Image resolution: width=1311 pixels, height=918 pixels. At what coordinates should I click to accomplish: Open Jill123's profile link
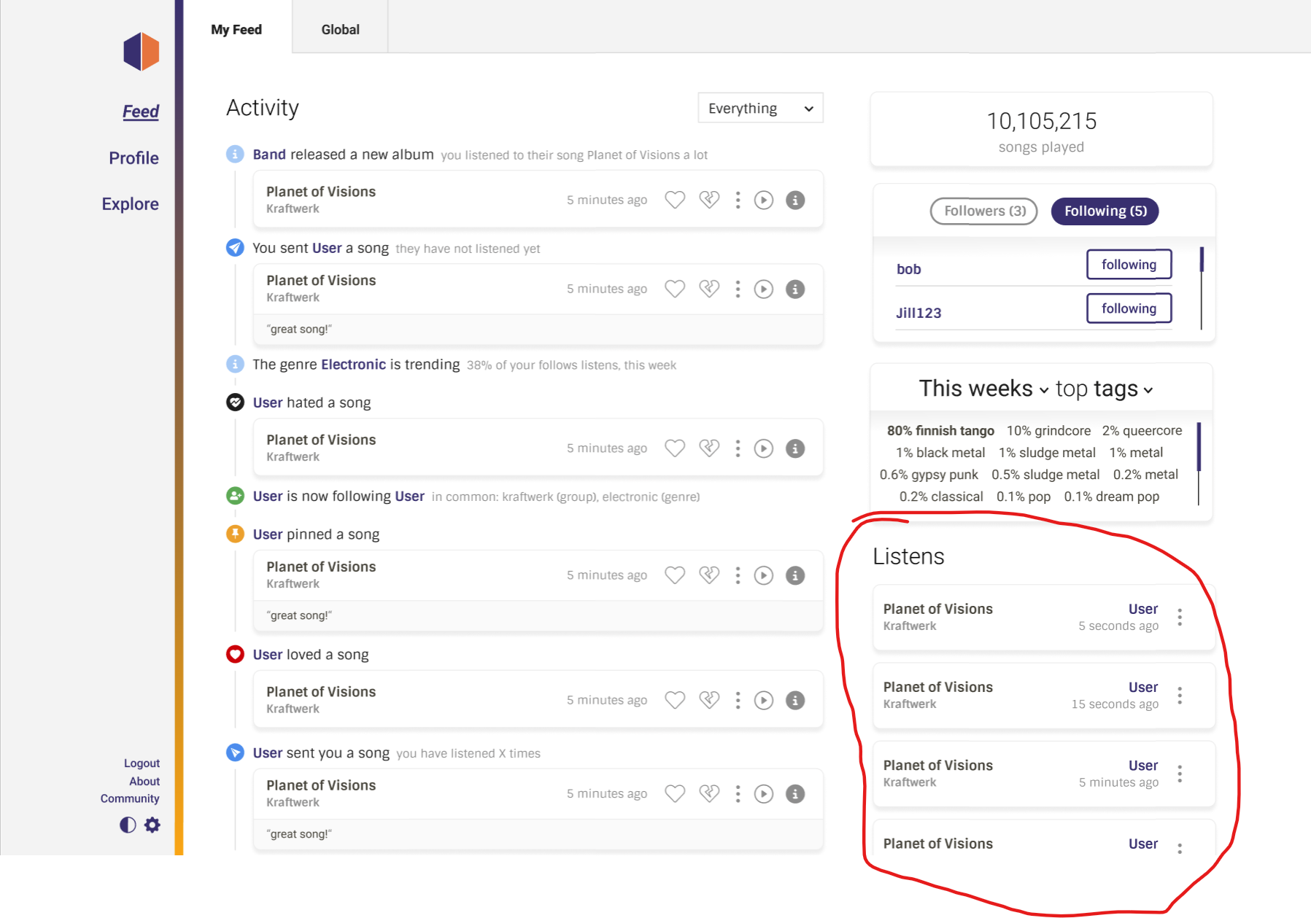point(919,313)
